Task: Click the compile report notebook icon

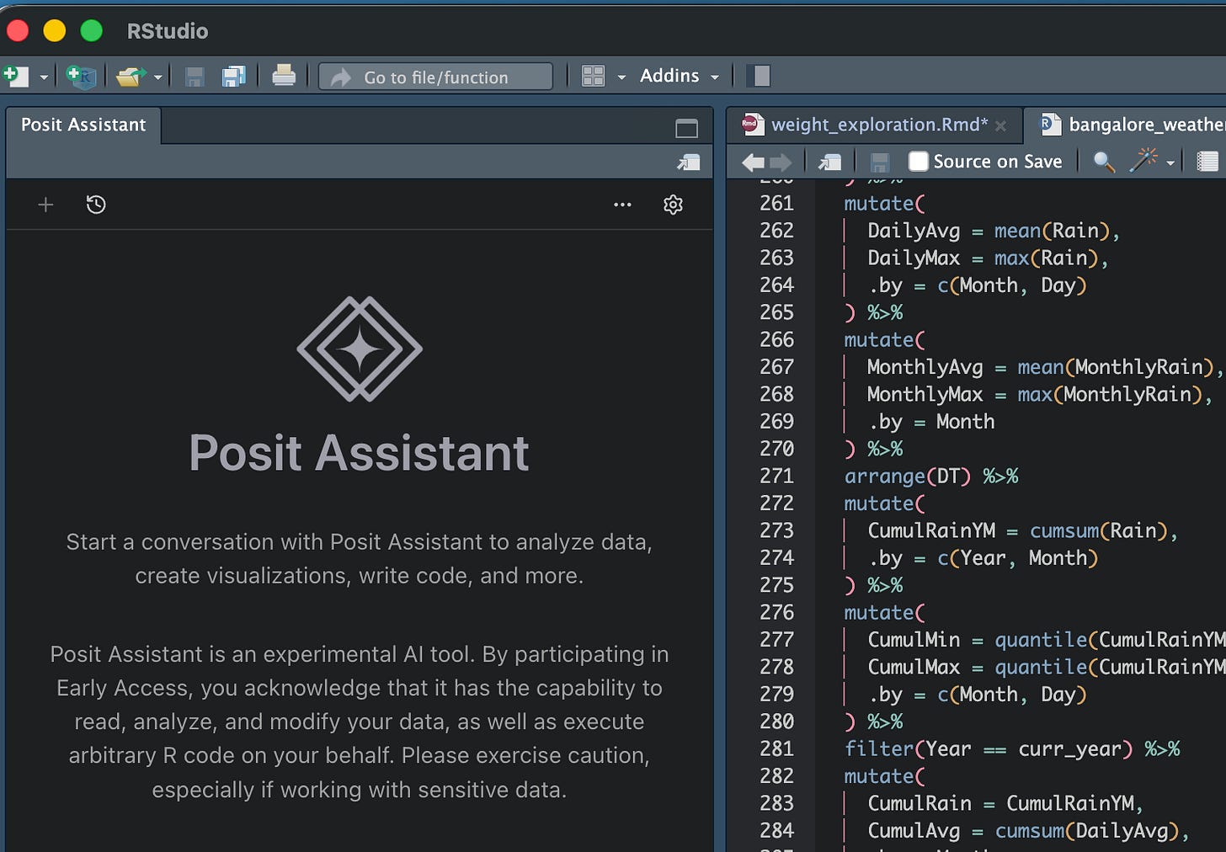Action: (1207, 162)
